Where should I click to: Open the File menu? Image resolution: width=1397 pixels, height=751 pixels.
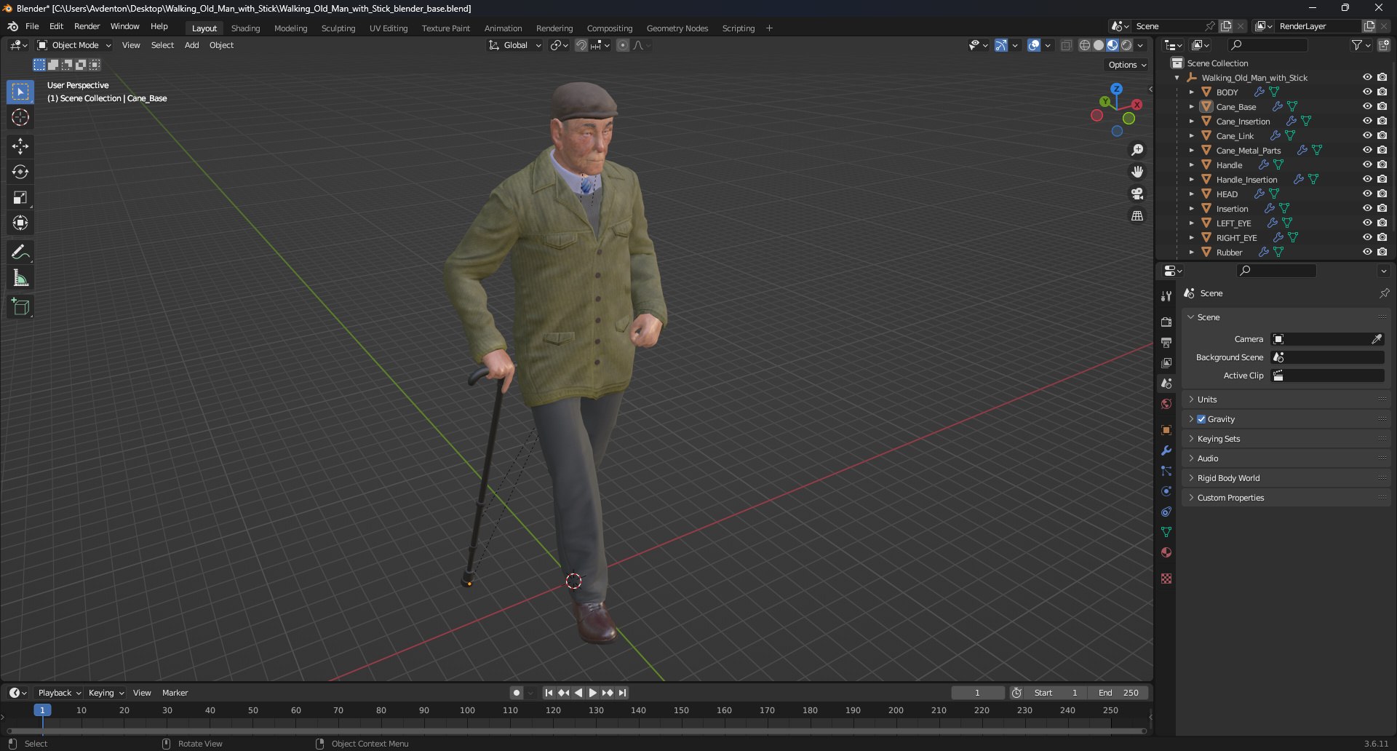[32, 26]
